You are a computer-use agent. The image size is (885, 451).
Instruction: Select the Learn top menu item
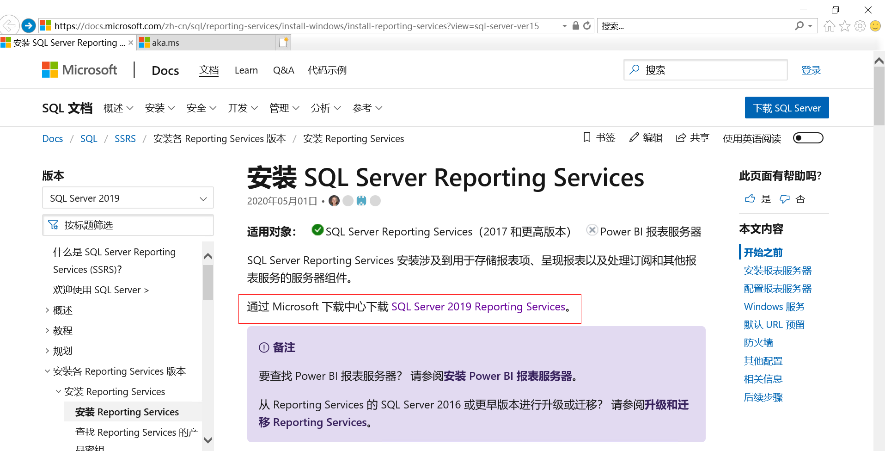pyautogui.click(x=246, y=70)
